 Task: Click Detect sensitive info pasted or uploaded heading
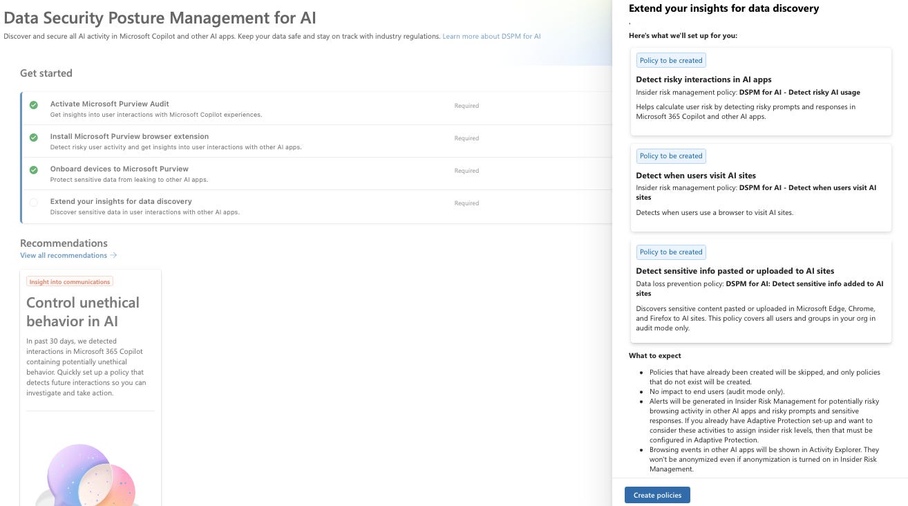click(735, 271)
